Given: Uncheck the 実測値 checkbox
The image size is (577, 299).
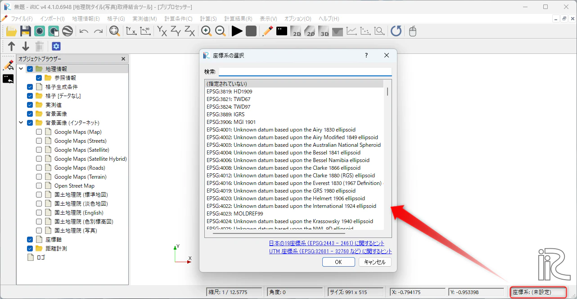Looking at the screenshot, I should 30,105.
